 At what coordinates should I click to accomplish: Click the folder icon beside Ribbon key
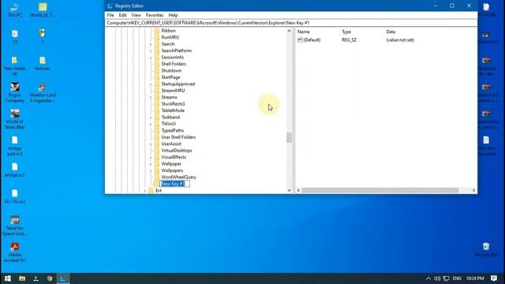click(x=157, y=31)
